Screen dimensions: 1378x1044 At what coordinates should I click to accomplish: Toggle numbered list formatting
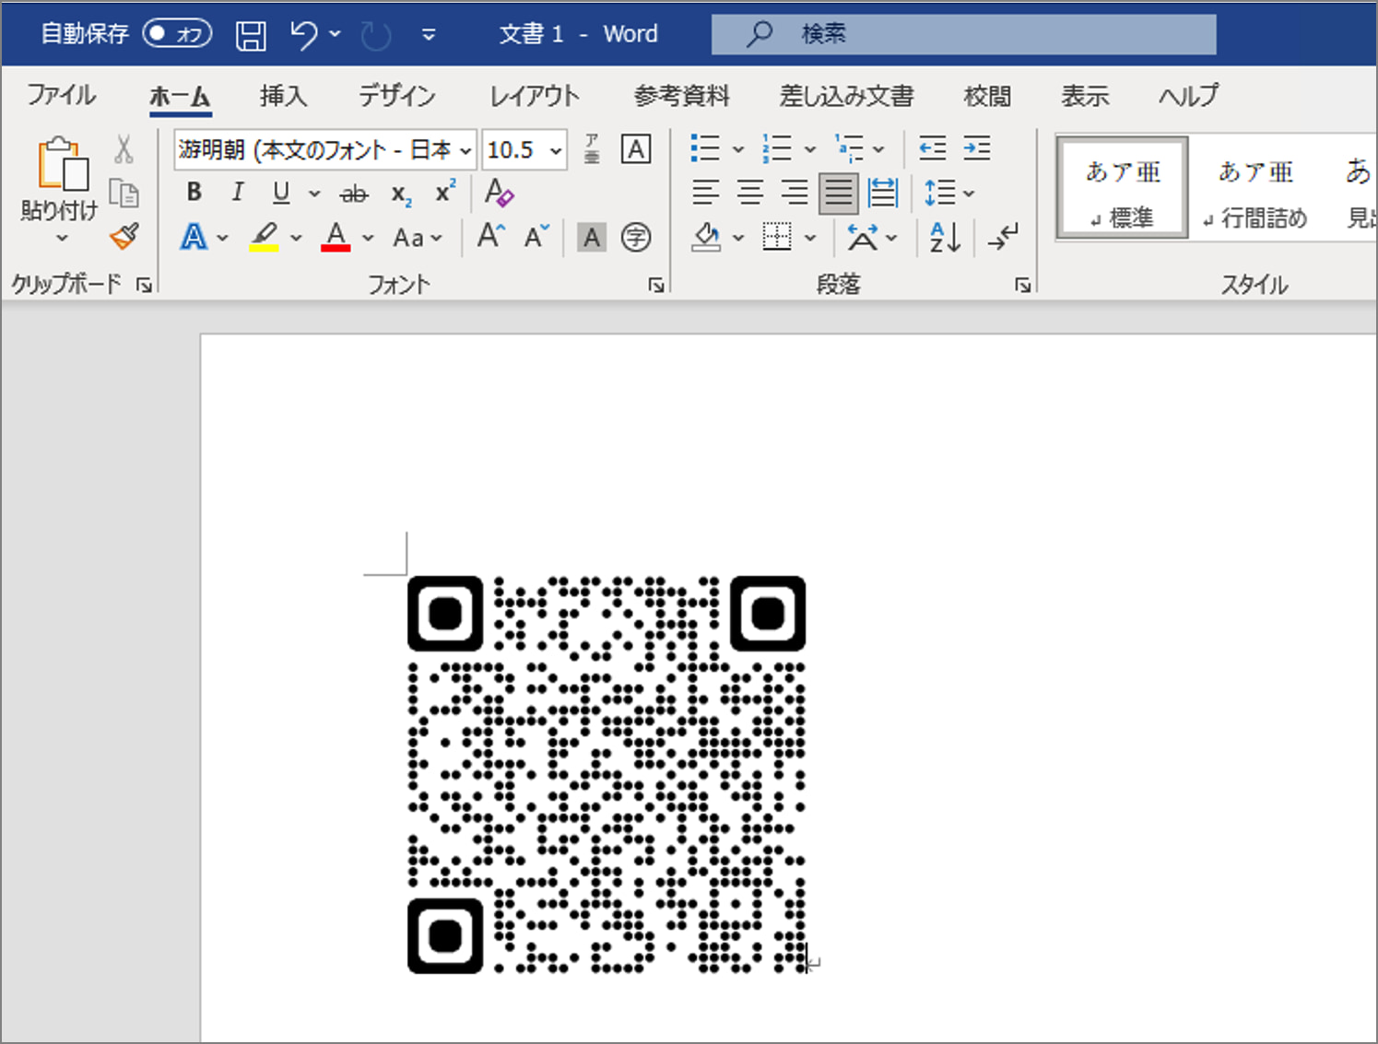tap(777, 148)
